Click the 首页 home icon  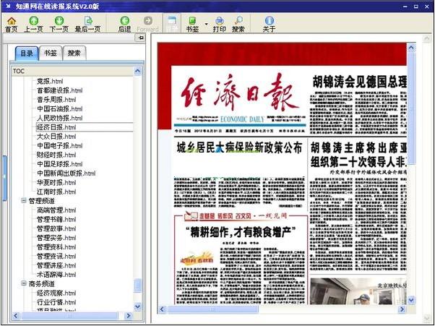click(11, 24)
